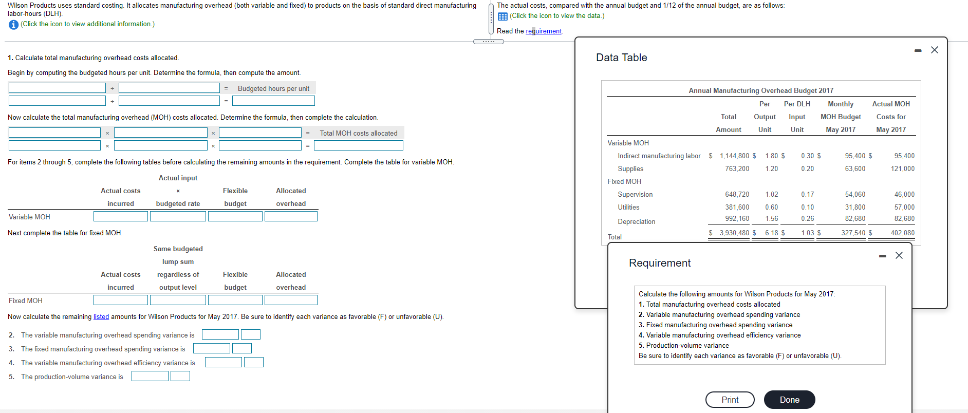
Task: Open the 'requirement' link
Action: click(544, 31)
